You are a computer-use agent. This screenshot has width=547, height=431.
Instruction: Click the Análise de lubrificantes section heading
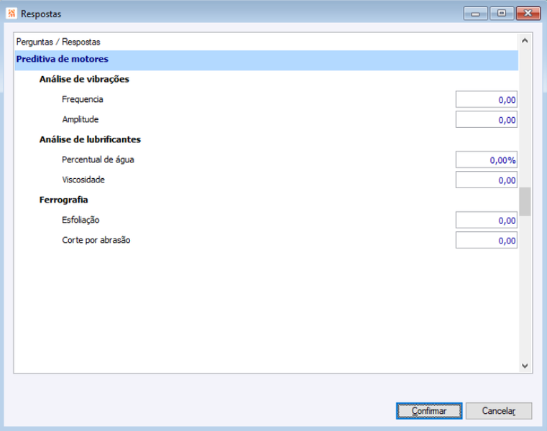(x=90, y=140)
